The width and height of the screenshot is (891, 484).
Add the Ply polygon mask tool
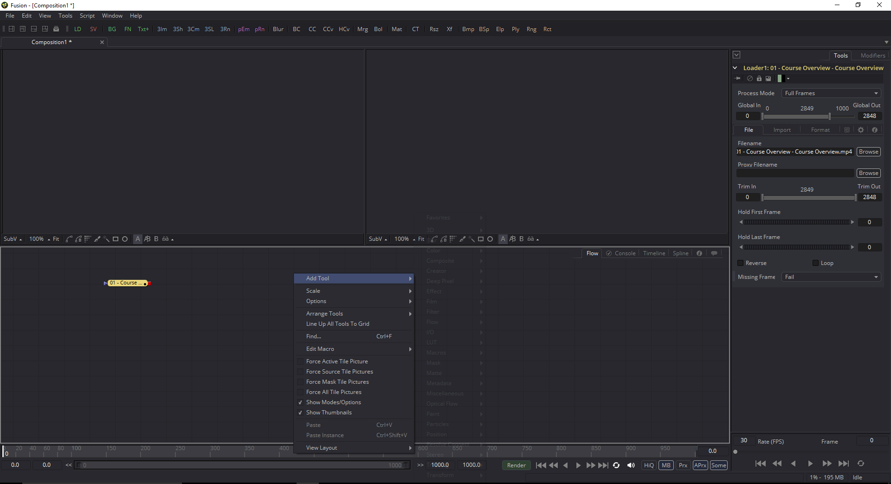pos(516,29)
